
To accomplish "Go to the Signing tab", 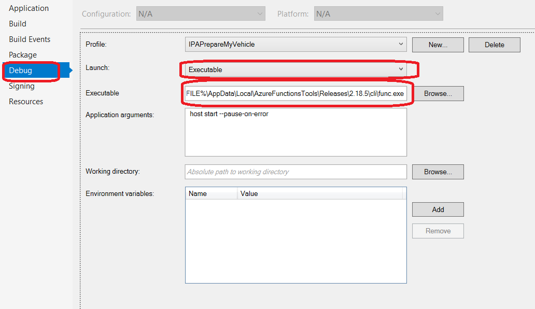I will 22,86.
